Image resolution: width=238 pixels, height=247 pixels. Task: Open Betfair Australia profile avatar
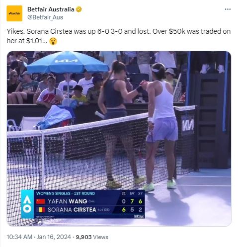point(14,13)
